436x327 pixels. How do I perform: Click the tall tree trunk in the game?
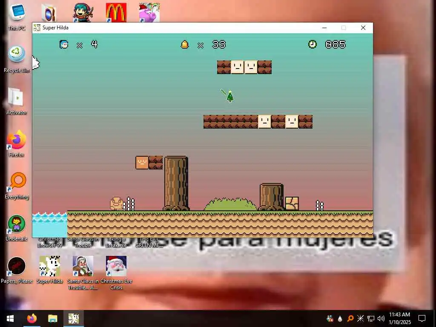176,184
